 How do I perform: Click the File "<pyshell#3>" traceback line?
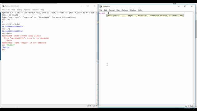point(27,38)
